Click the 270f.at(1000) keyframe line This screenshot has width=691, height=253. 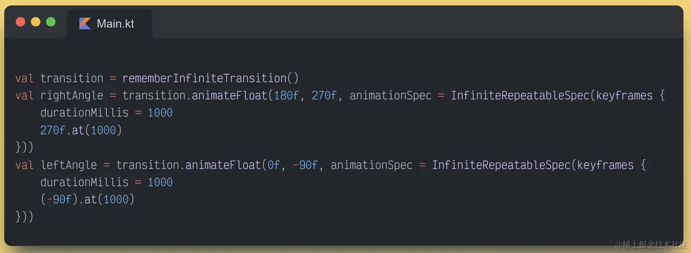[81, 131]
